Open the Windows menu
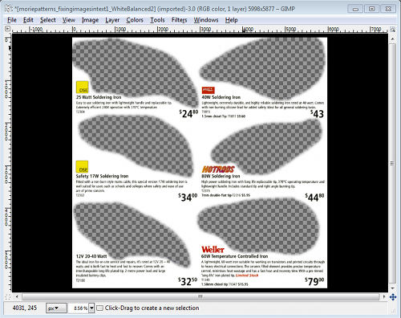The height and width of the screenshot is (318, 401). (206, 20)
